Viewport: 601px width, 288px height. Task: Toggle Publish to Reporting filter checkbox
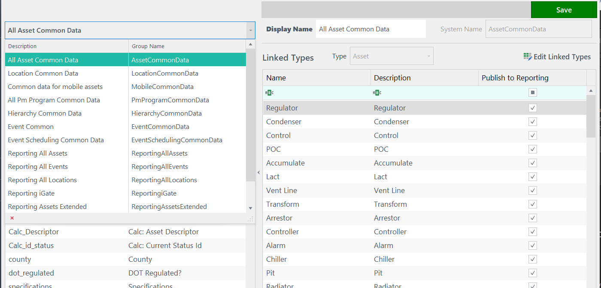(x=533, y=92)
